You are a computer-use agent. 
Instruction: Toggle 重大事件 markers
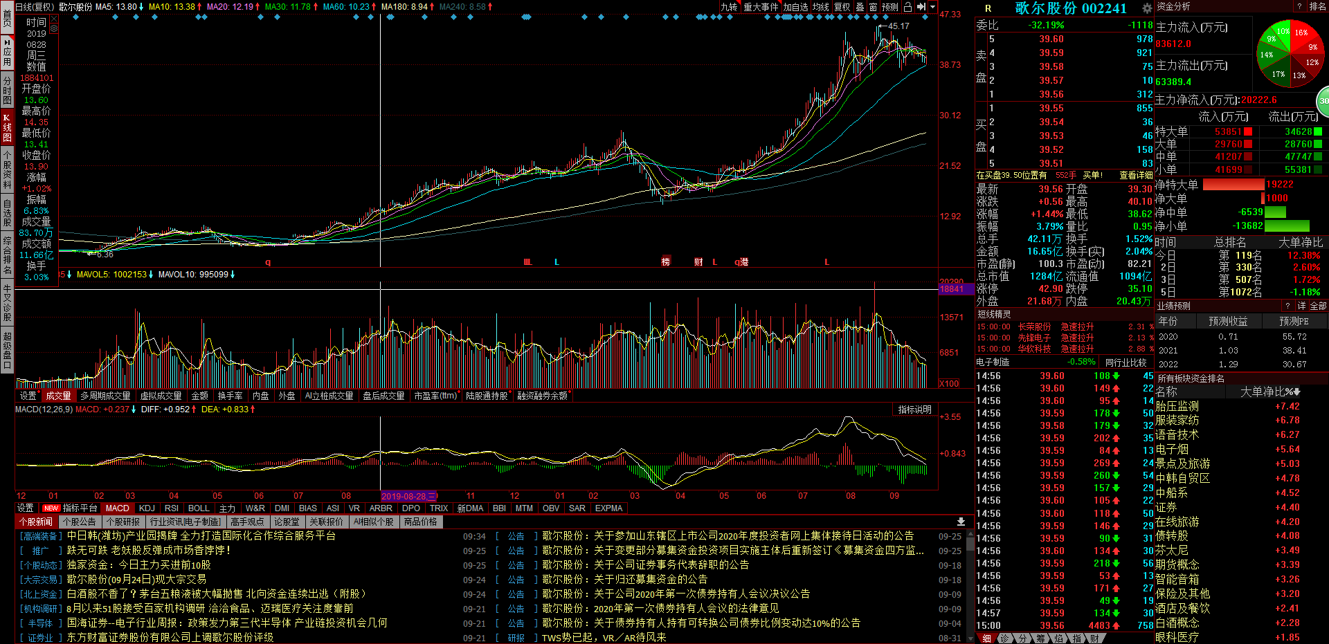761,7
